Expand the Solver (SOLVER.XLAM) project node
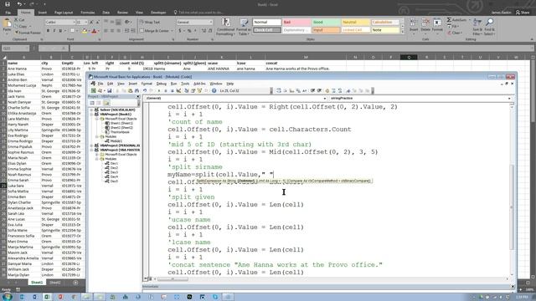Viewport: 536px width, 301px height. (x=91, y=110)
